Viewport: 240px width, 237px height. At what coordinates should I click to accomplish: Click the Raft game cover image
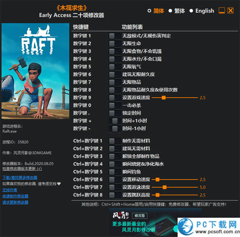(36, 71)
